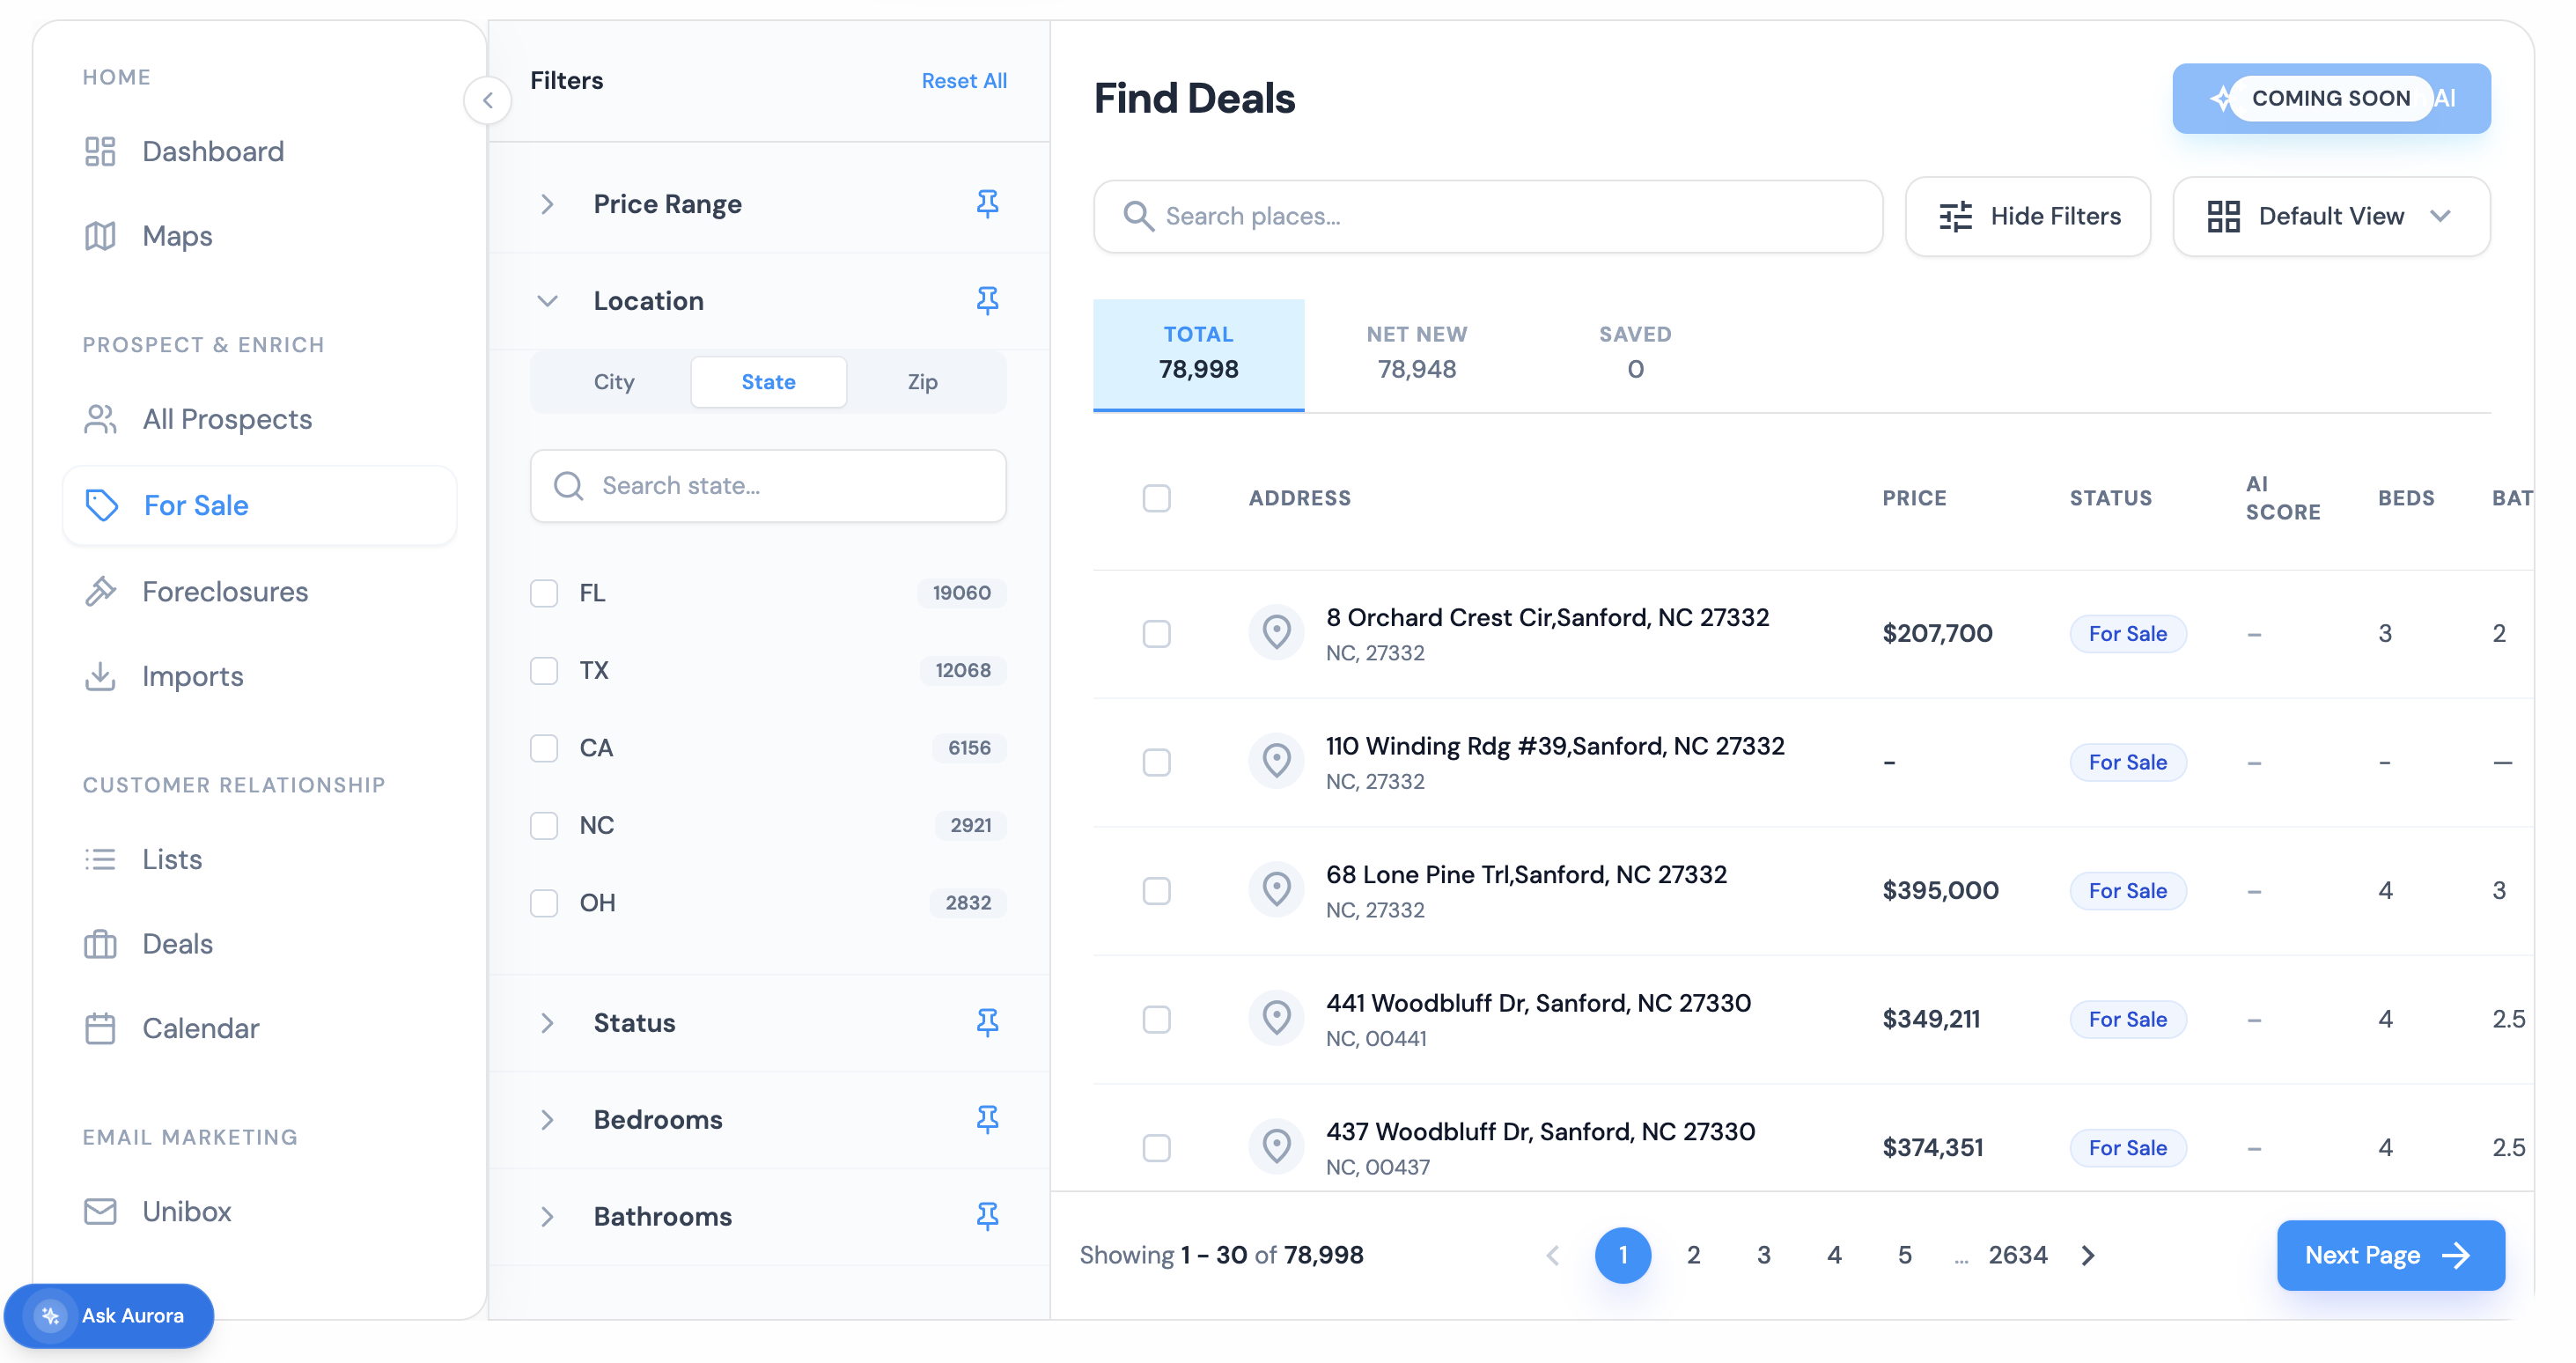Open the Default View dropdown
The height and width of the screenshot is (1363, 2576).
[x=2331, y=216]
